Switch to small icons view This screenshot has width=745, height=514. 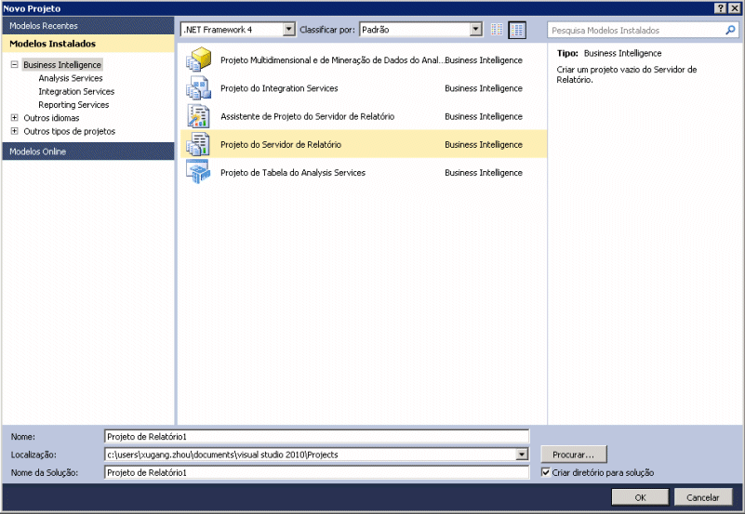498,30
